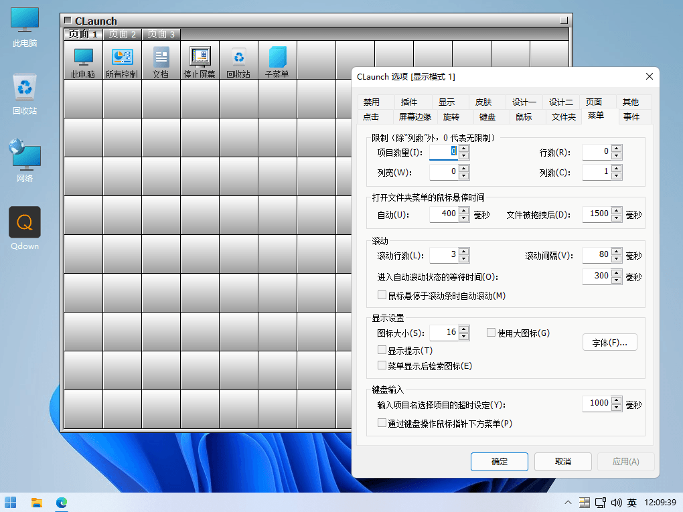The height and width of the screenshot is (512, 683).
Task: Select the 此电脑 desktop icon
Action: 25,27
